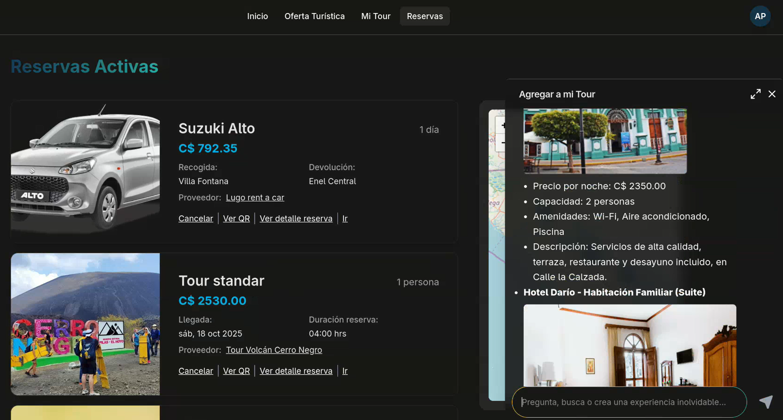Close the Agregar a mi Tour panel
Screen dimensions: 783x420
click(x=772, y=94)
